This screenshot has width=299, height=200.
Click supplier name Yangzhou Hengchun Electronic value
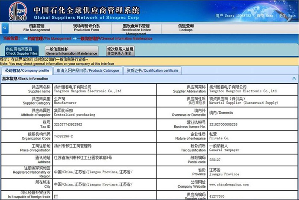(x=88, y=89)
